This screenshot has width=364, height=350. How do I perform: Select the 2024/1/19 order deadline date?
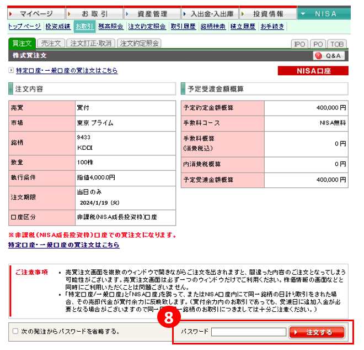tap(100, 203)
